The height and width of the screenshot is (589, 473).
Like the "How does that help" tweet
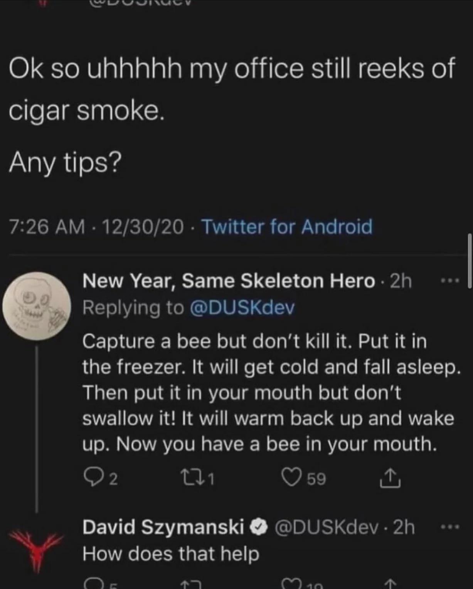(x=291, y=584)
